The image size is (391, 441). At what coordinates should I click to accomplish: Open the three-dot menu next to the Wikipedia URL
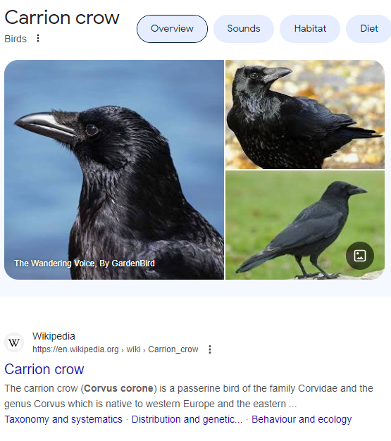(x=210, y=349)
